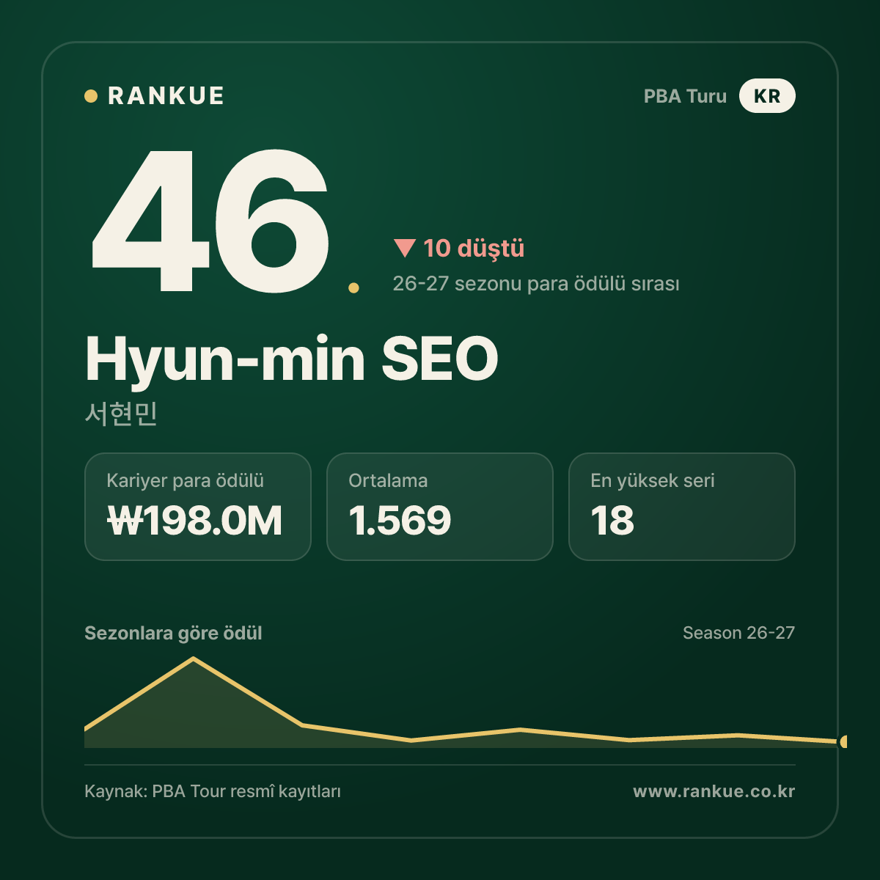The height and width of the screenshot is (880, 880).
Task: Click the 'Season 26-27' chart label
Action: pyautogui.click(x=738, y=633)
